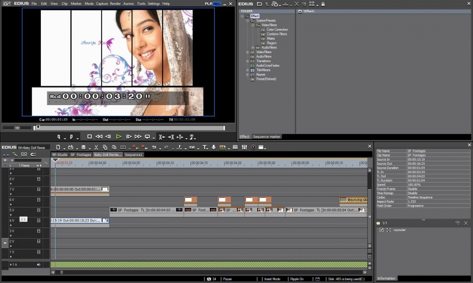The height and width of the screenshot is (283, 473).
Task: Expand the Transitions folder in Effect tree
Action: click(247, 61)
